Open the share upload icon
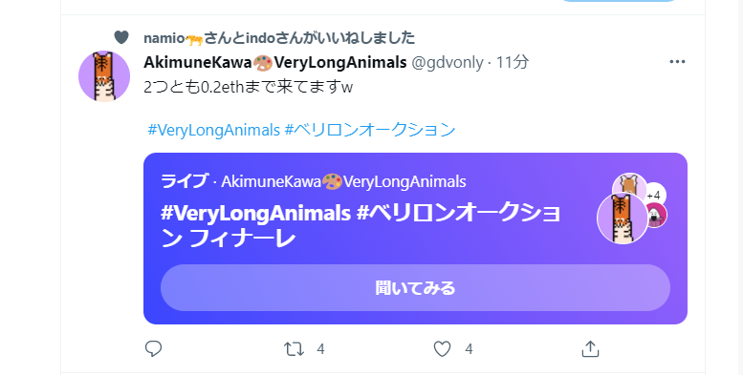The height and width of the screenshot is (375, 743). pyautogui.click(x=590, y=349)
